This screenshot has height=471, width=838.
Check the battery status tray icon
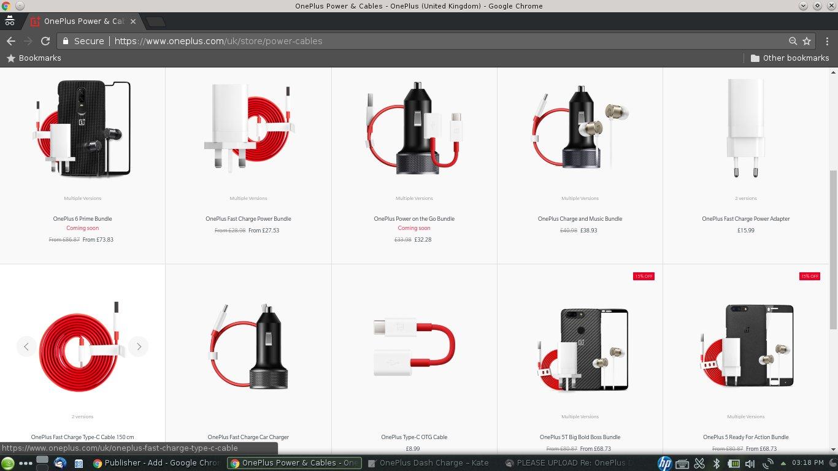733,464
